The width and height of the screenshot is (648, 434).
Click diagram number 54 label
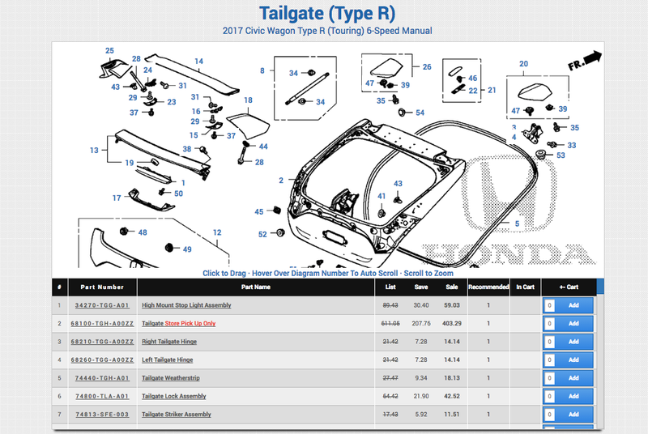pos(420,113)
